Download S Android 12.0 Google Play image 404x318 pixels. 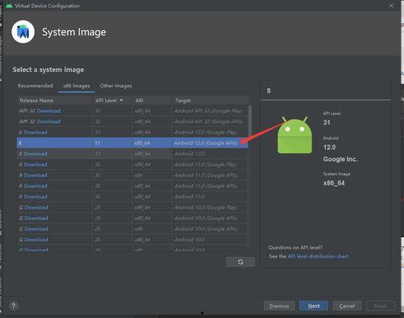click(x=36, y=133)
